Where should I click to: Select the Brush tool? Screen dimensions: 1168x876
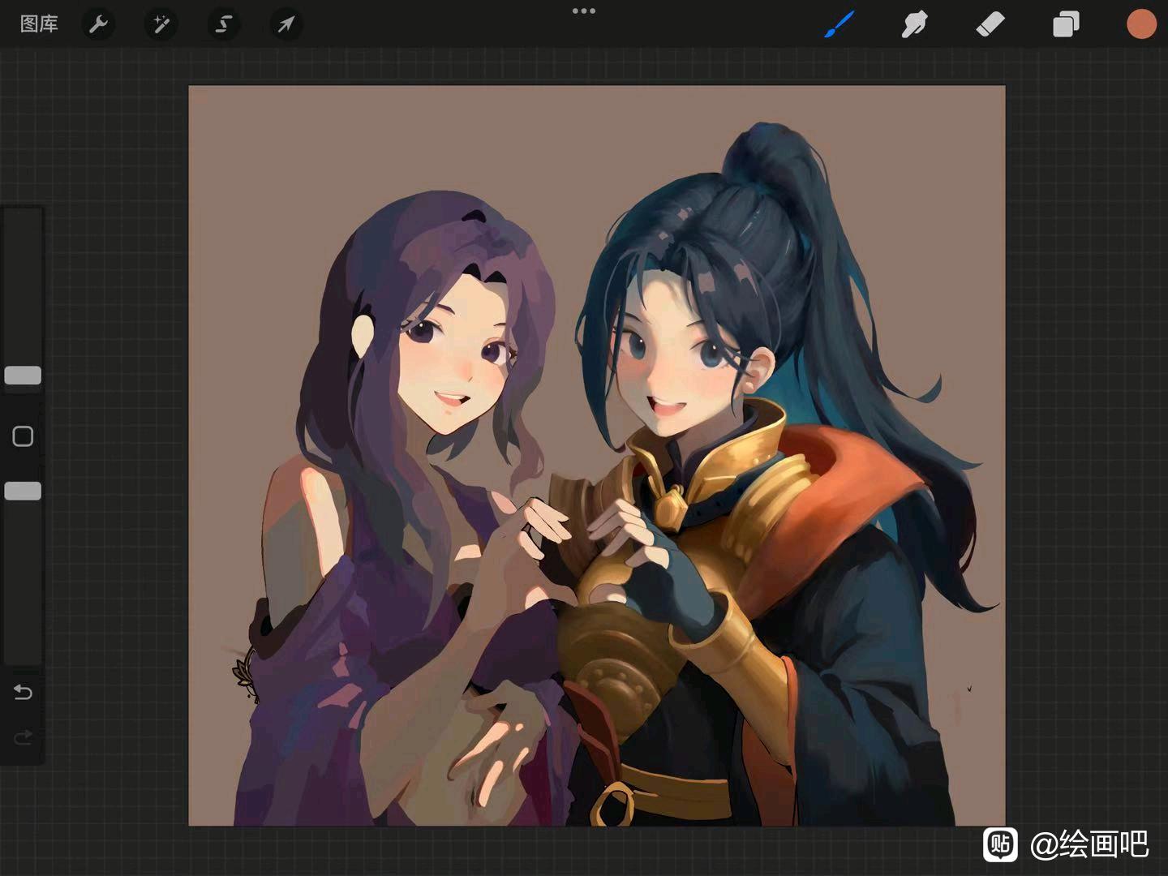pyautogui.click(x=839, y=24)
